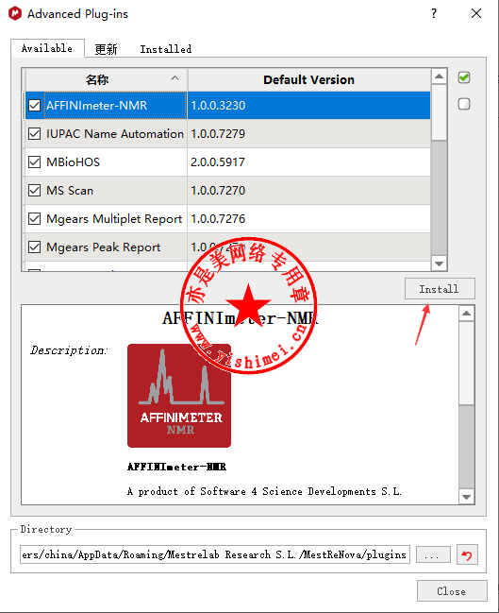
Task: Uncheck the AFFINImeter-NMR checkbox
Action: pyautogui.click(x=34, y=105)
